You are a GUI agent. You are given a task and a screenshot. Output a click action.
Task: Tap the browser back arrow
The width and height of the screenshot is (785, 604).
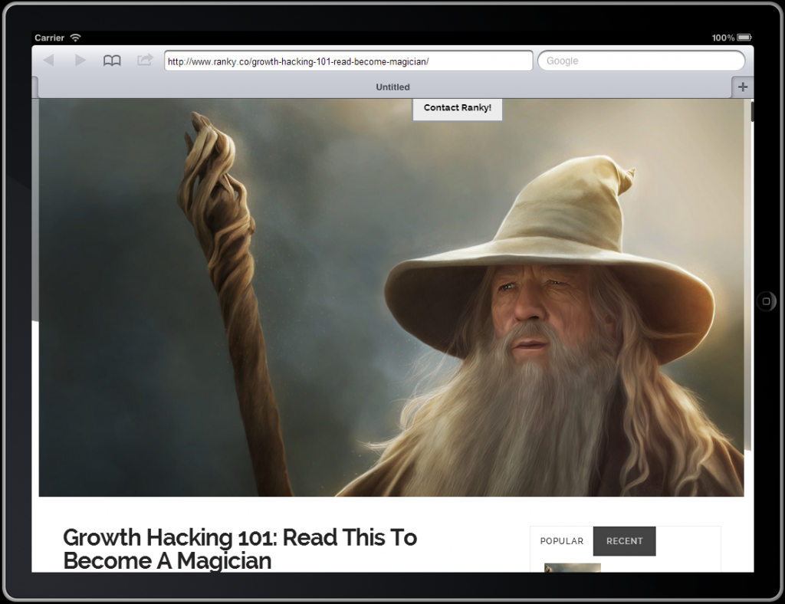coord(48,61)
